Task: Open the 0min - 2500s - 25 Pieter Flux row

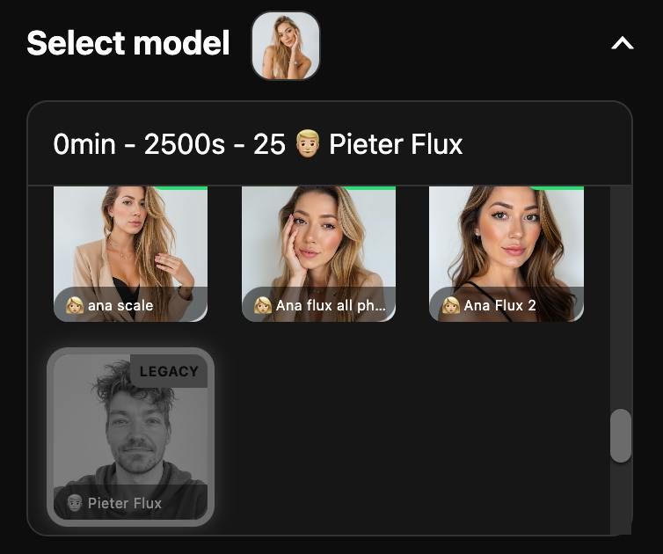Action: click(330, 144)
